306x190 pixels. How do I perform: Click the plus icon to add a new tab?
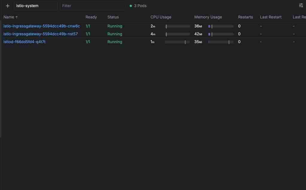tap(7, 5)
